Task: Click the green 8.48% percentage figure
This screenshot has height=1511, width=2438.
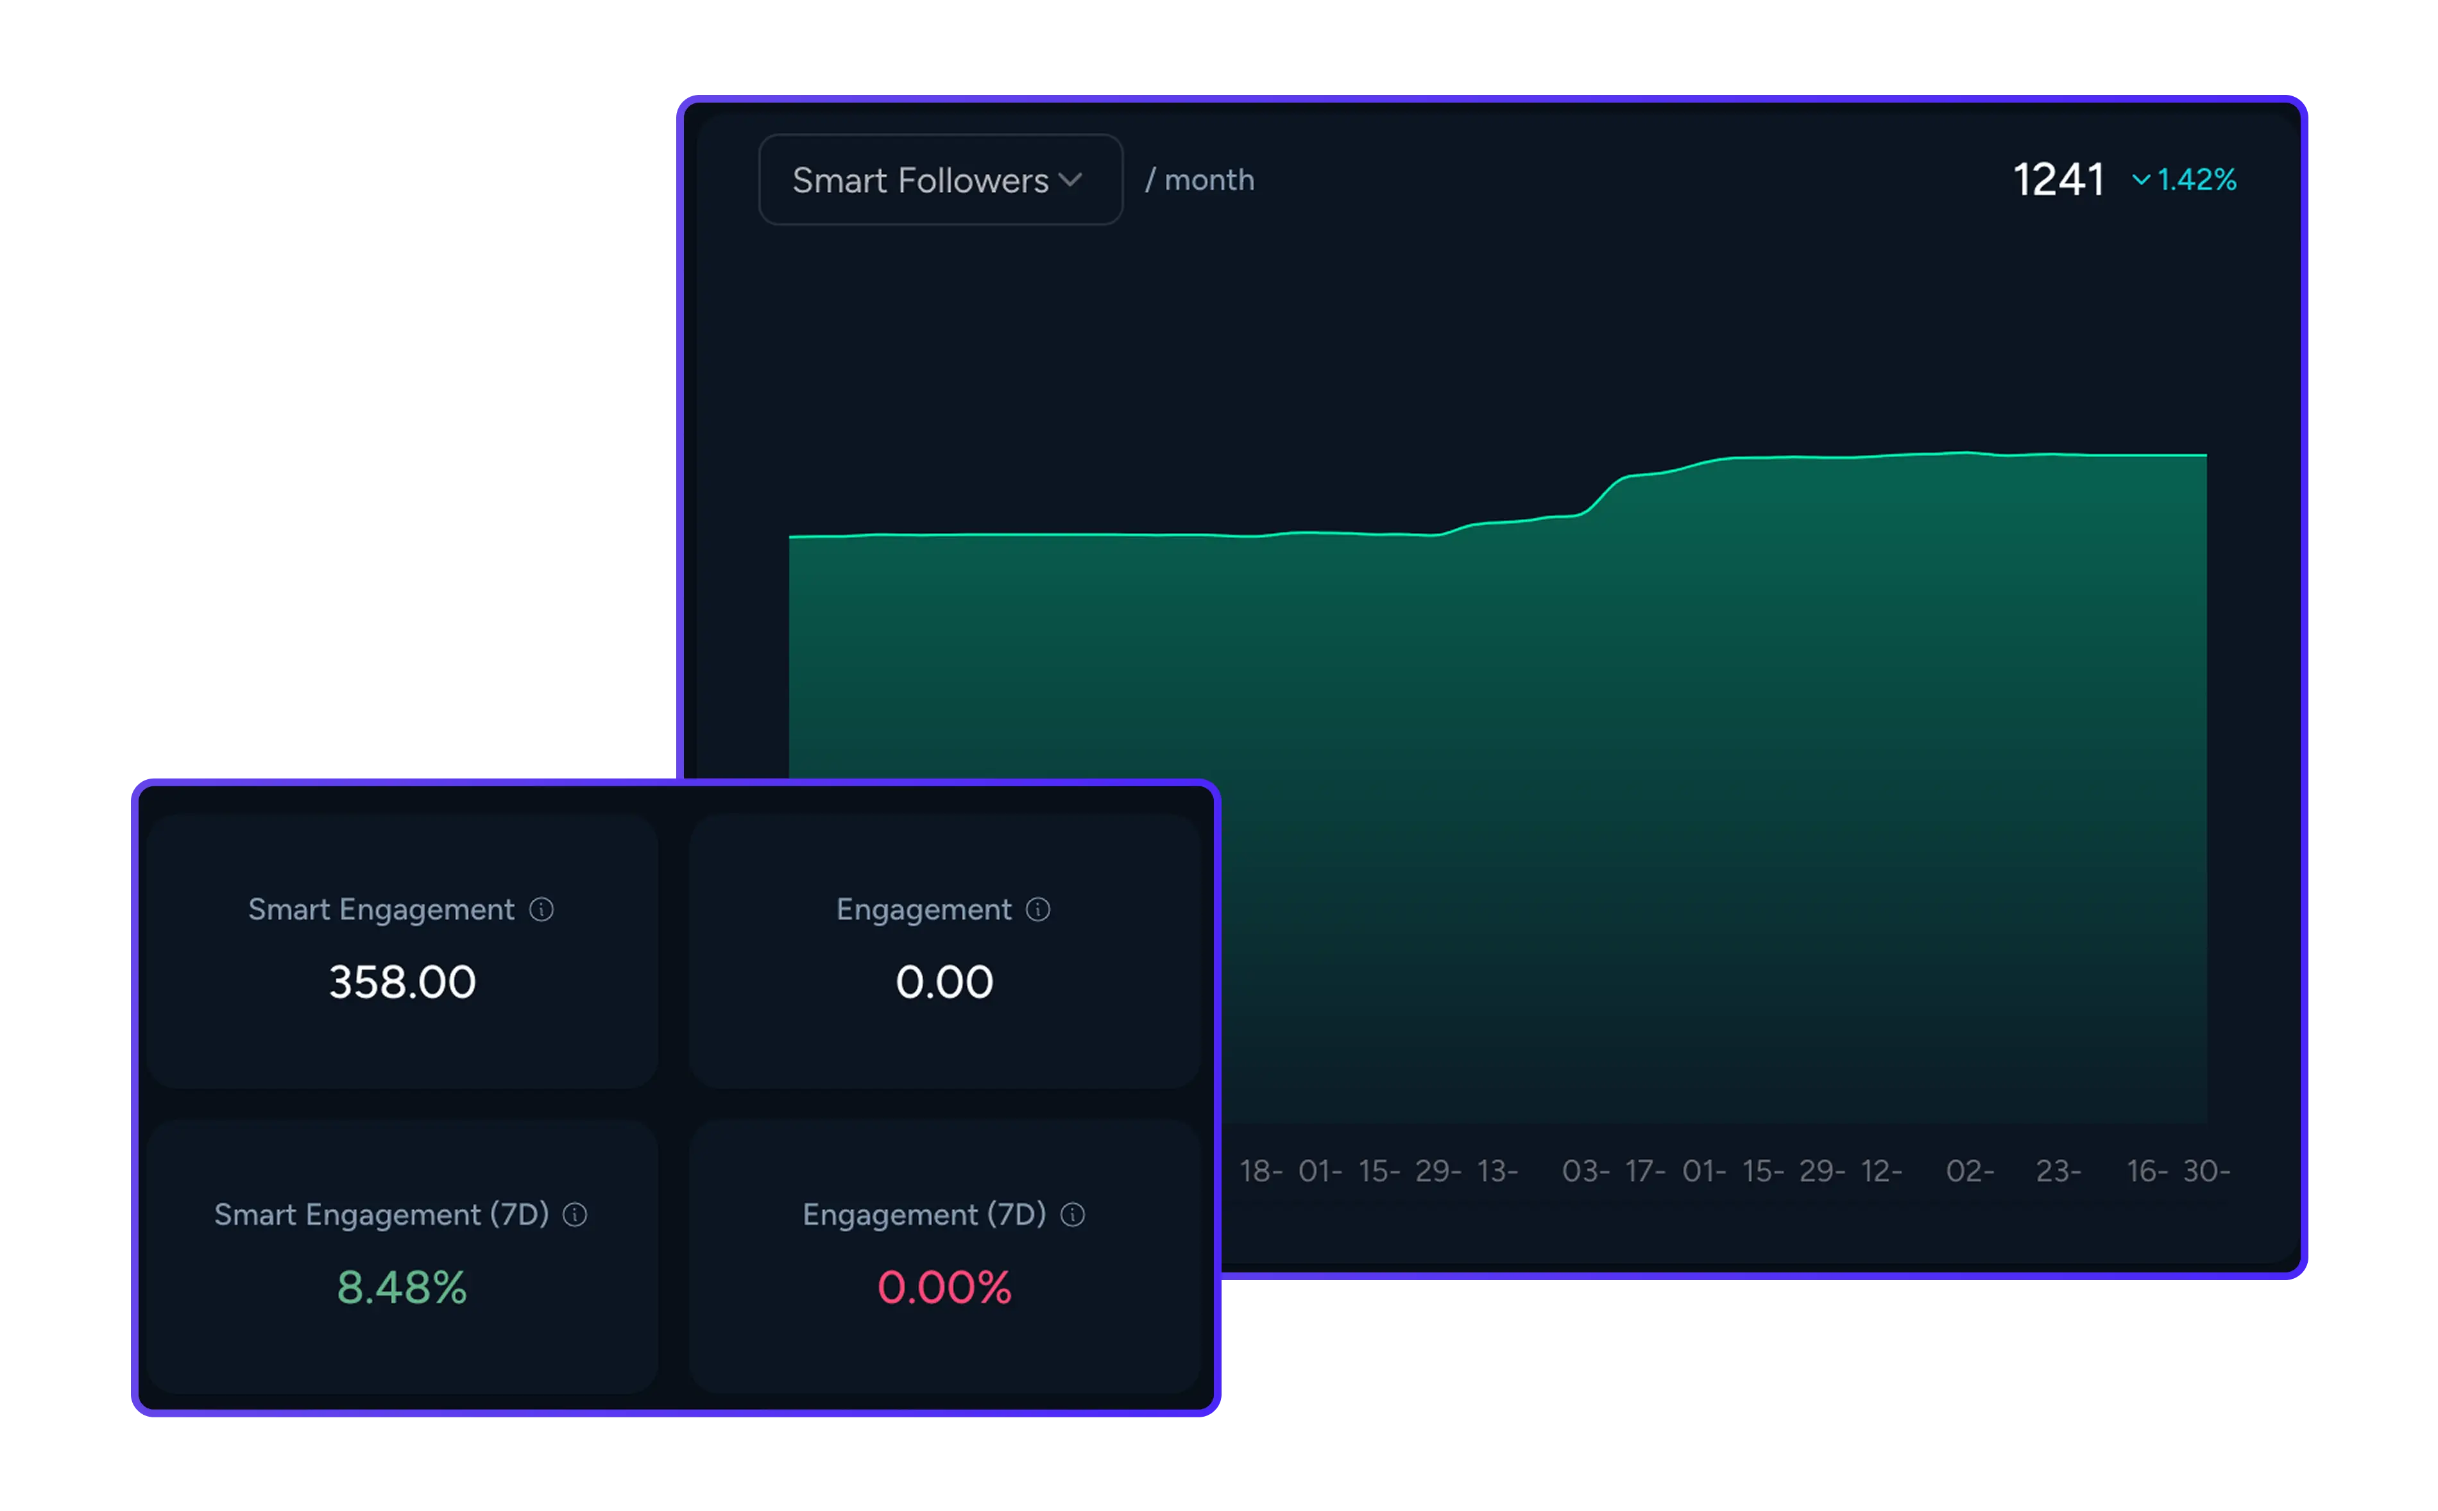Action: [x=402, y=1288]
